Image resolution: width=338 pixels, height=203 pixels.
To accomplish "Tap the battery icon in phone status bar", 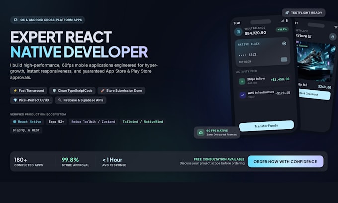I will 287,21.
